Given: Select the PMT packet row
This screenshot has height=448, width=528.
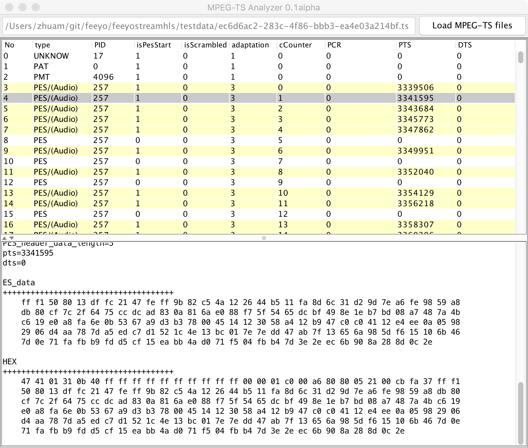Looking at the screenshot, I should click(259, 77).
